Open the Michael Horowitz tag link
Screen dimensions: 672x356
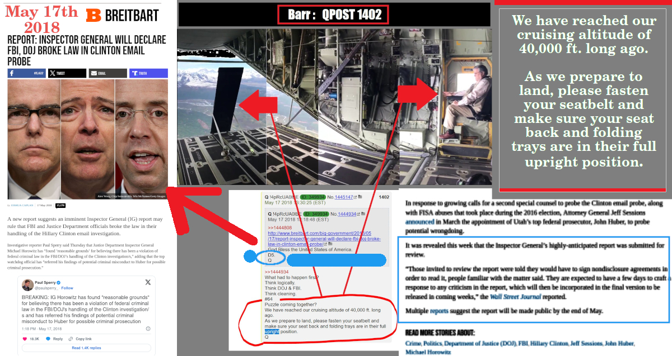point(428,352)
